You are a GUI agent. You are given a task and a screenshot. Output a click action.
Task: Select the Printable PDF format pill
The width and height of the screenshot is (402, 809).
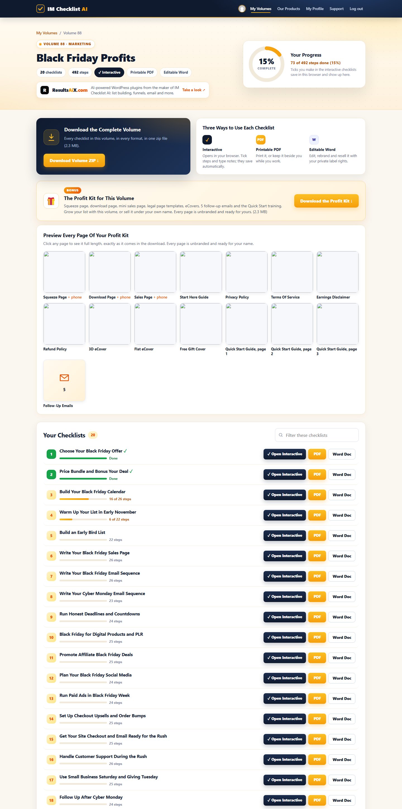[x=142, y=72]
